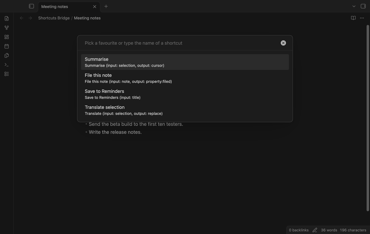Select the Summarise shortcut
Image resolution: width=370 pixels, height=234 pixels.
(185, 62)
